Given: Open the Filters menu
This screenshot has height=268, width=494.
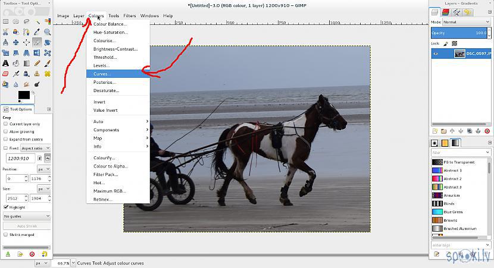Looking at the screenshot, I should click(130, 15).
